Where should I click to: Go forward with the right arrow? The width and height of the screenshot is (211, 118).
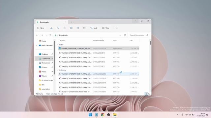coord(42,35)
